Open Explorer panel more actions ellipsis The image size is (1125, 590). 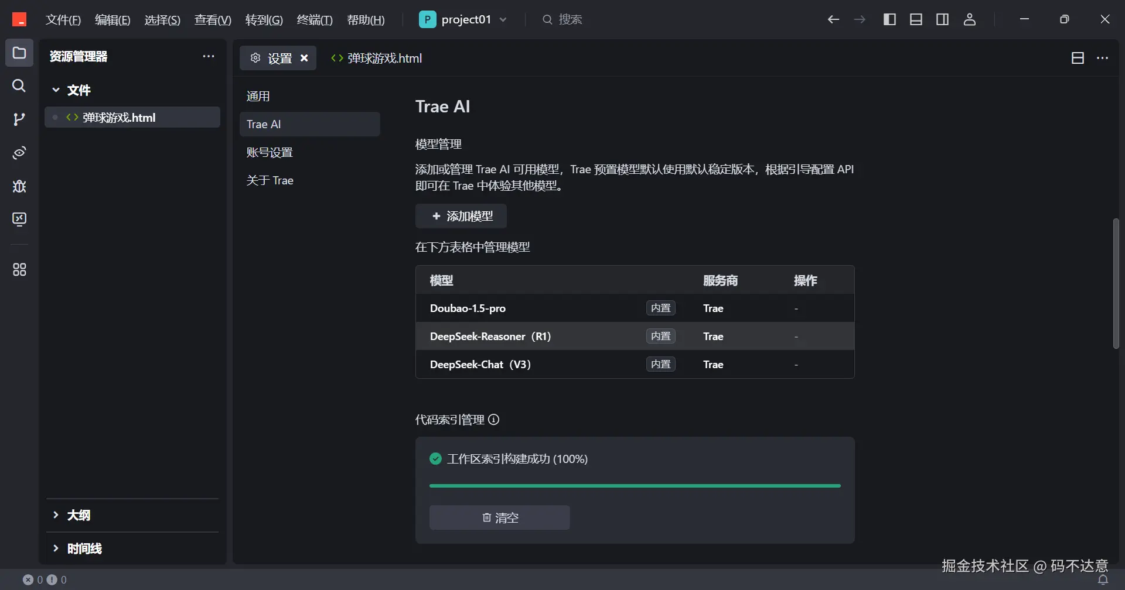coord(209,56)
